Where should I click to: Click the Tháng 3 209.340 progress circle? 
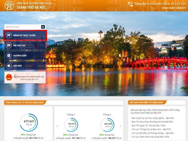coord(107,125)
